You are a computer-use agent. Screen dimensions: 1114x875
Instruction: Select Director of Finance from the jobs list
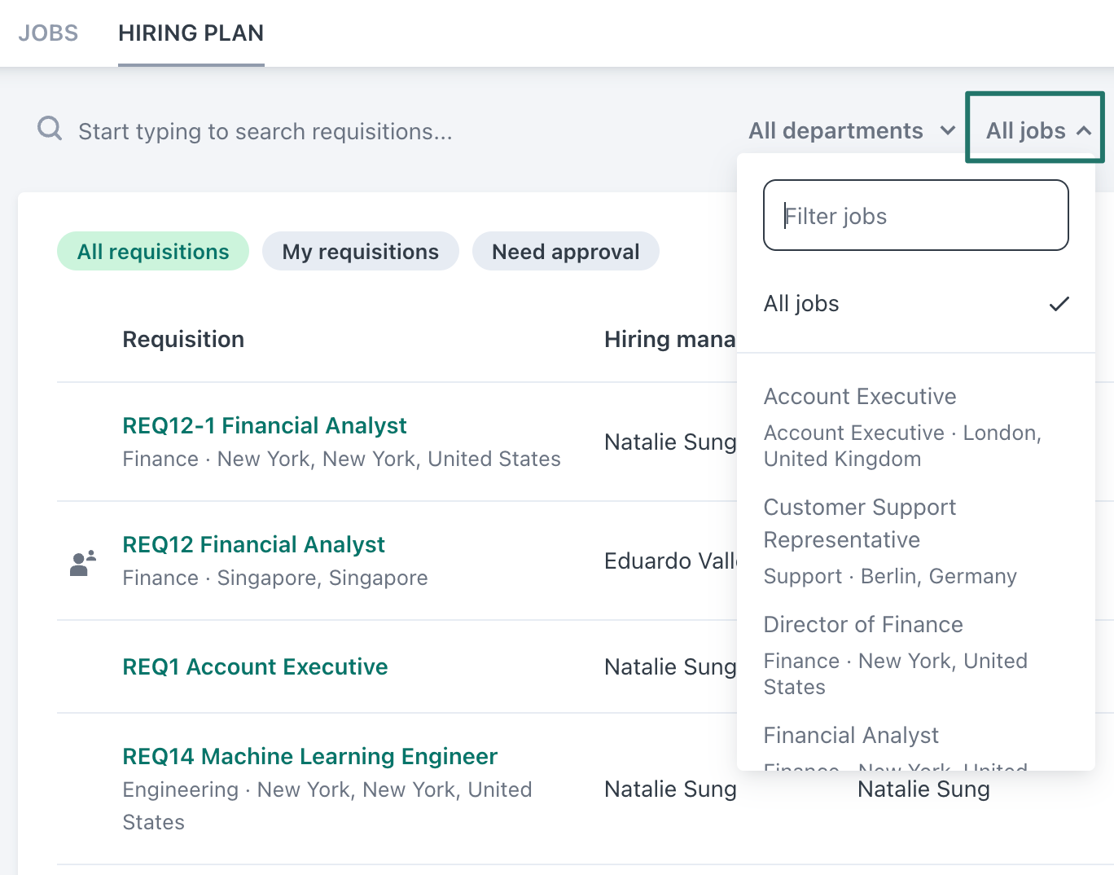(863, 624)
